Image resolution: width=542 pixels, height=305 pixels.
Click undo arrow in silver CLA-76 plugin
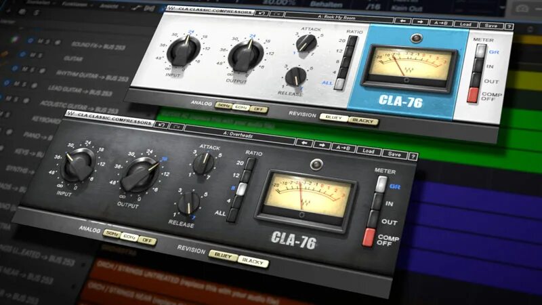click(x=262, y=14)
